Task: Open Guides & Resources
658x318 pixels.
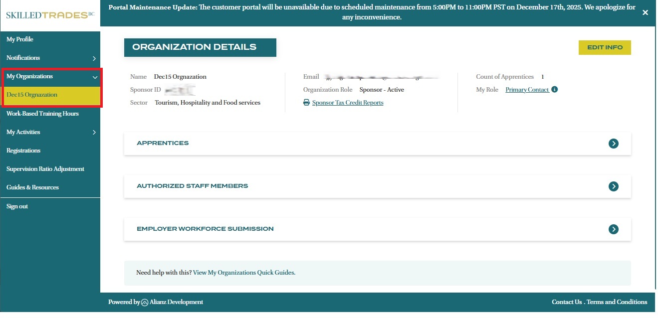Action: pyautogui.click(x=32, y=187)
